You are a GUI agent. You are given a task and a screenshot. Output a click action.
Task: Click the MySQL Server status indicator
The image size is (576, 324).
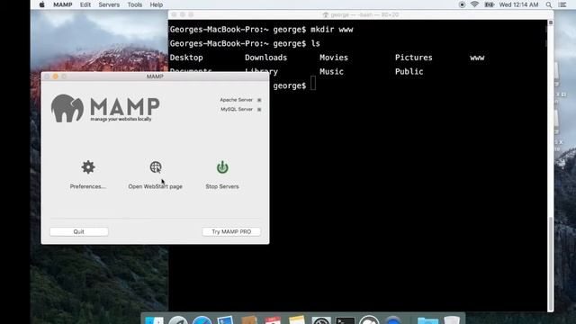tap(259, 110)
